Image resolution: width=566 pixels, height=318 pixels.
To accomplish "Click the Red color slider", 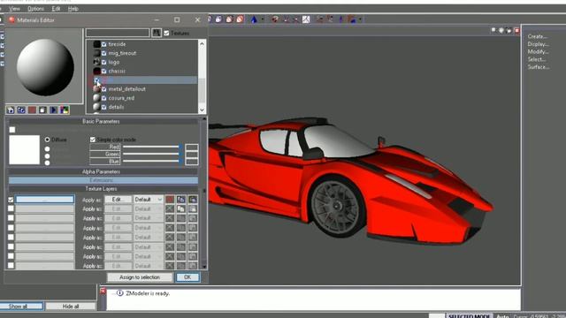I will 152,147.
